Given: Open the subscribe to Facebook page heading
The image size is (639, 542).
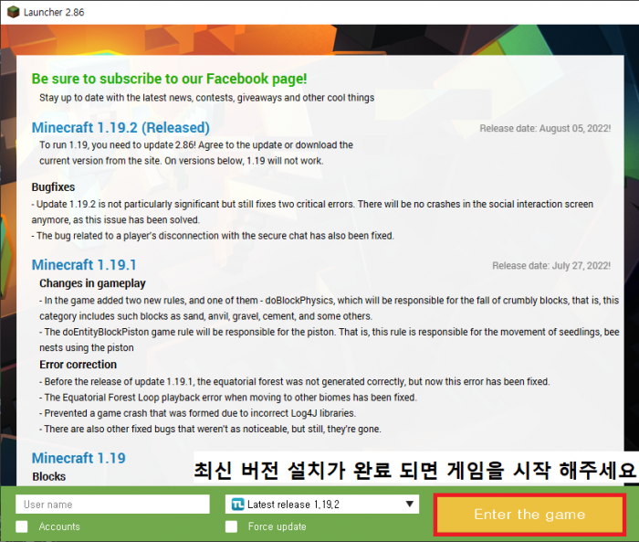Looking at the screenshot, I should (x=169, y=80).
